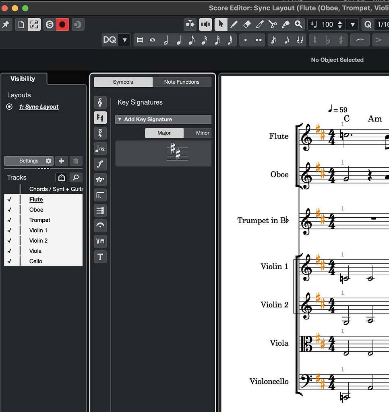Toggle visibility checkmark for Viola track
The image size is (389, 412).
pos(9,251)
